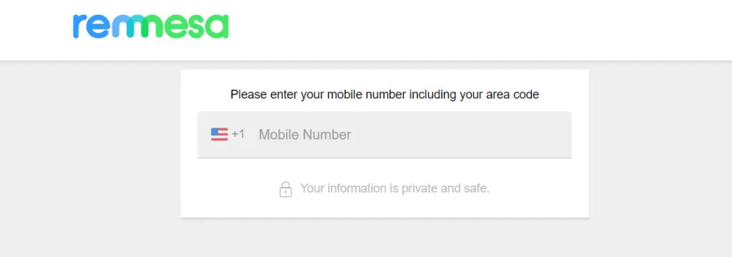Focus the Mobile Number input field
The image size is (732, 257).
(x=384, y=135)
